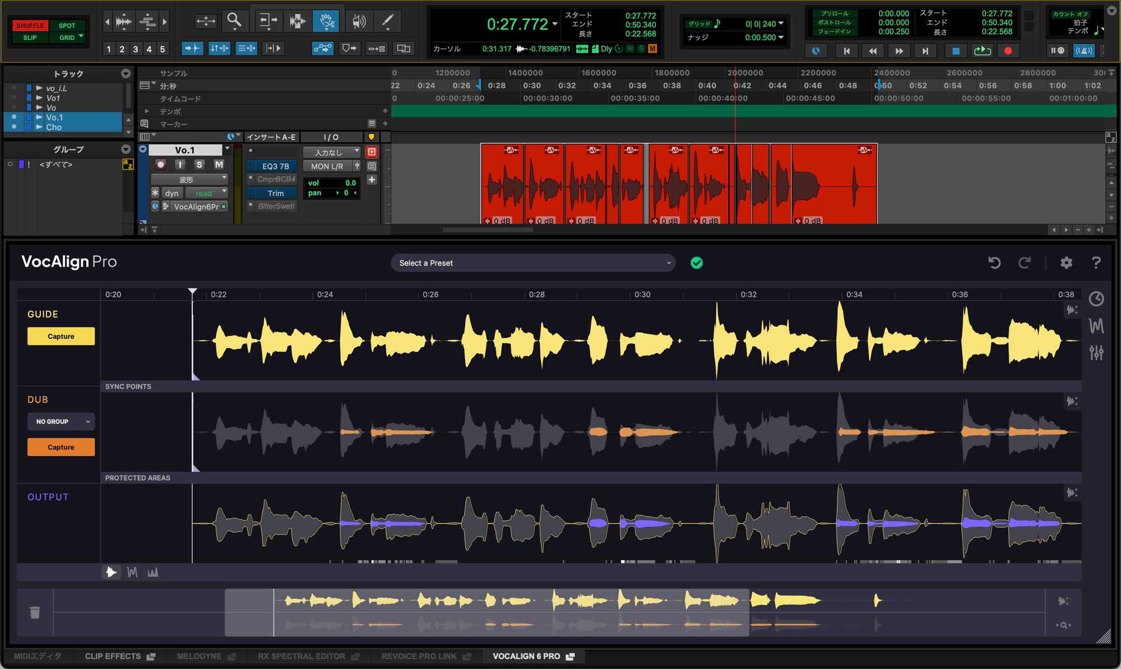Click the Vo.1 track name field
The height and width of the screenshot is (669, 1121).
point(185,150)
